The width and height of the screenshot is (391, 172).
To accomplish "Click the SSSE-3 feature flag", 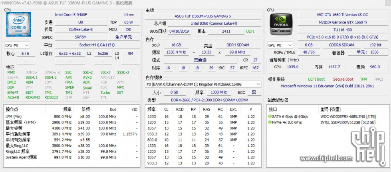I will 123,72.
